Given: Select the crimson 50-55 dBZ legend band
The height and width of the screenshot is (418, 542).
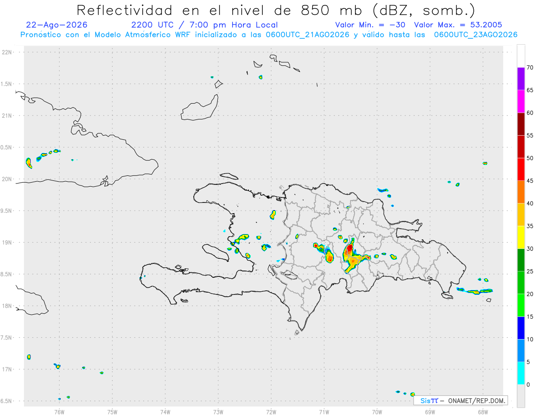Looking at the screenshot, I should (521, 147).
